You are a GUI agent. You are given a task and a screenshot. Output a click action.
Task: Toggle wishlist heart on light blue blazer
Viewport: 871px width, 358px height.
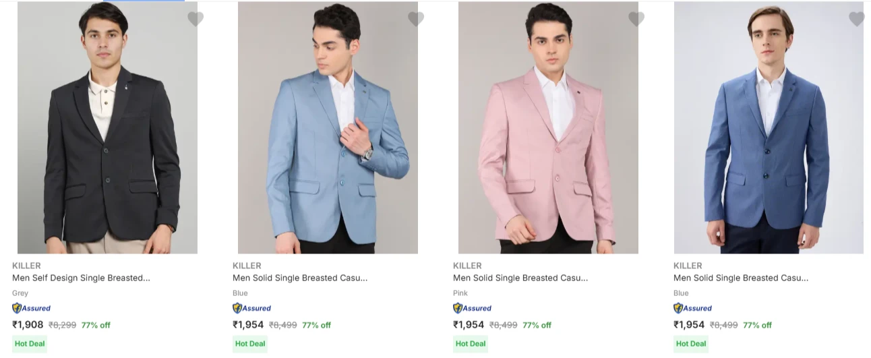click(x=416, y=19)
